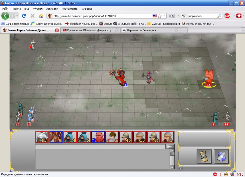The width and height of the screenshot is (245, 177).
Task: Select the soldier portrait numbered 45
Action: pos(125,137)
